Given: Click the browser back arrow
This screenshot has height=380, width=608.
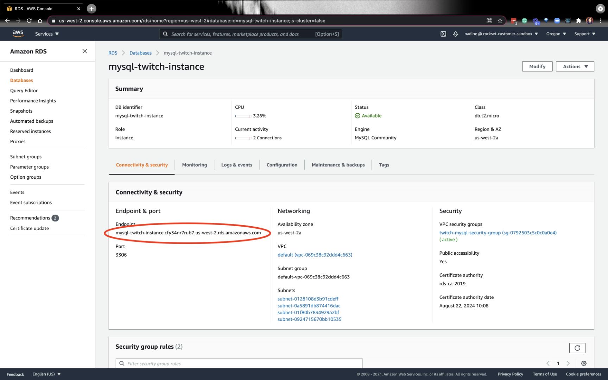Looking at the screenshot, I should pos(7,21).
